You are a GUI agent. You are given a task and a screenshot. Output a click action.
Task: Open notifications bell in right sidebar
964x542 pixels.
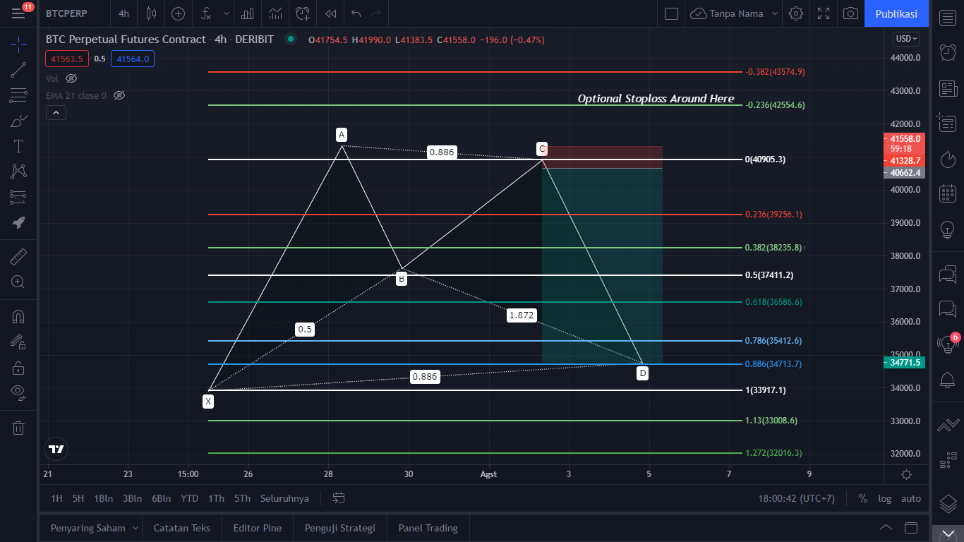click(x=948, y=380)
